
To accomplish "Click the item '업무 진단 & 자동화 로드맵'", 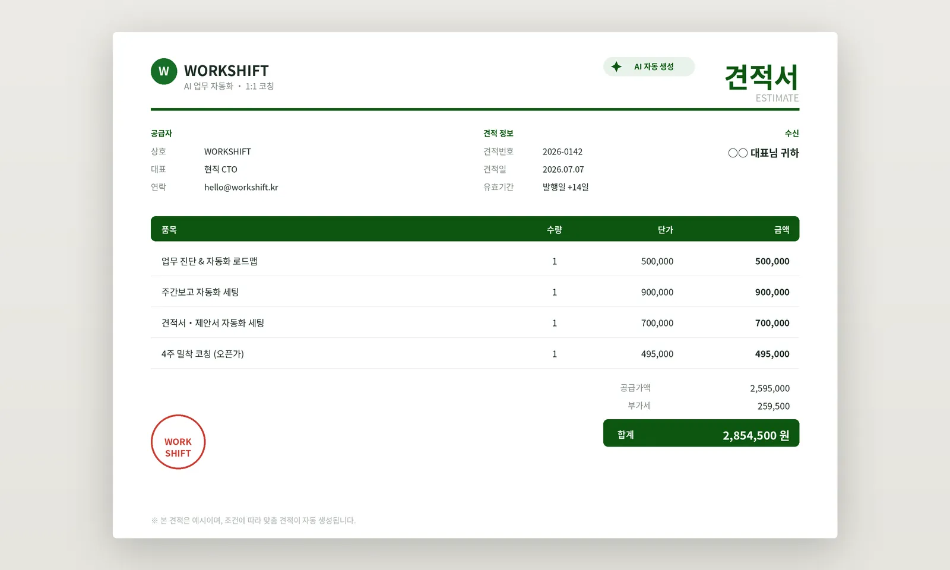I will click(x=210, y=261).
